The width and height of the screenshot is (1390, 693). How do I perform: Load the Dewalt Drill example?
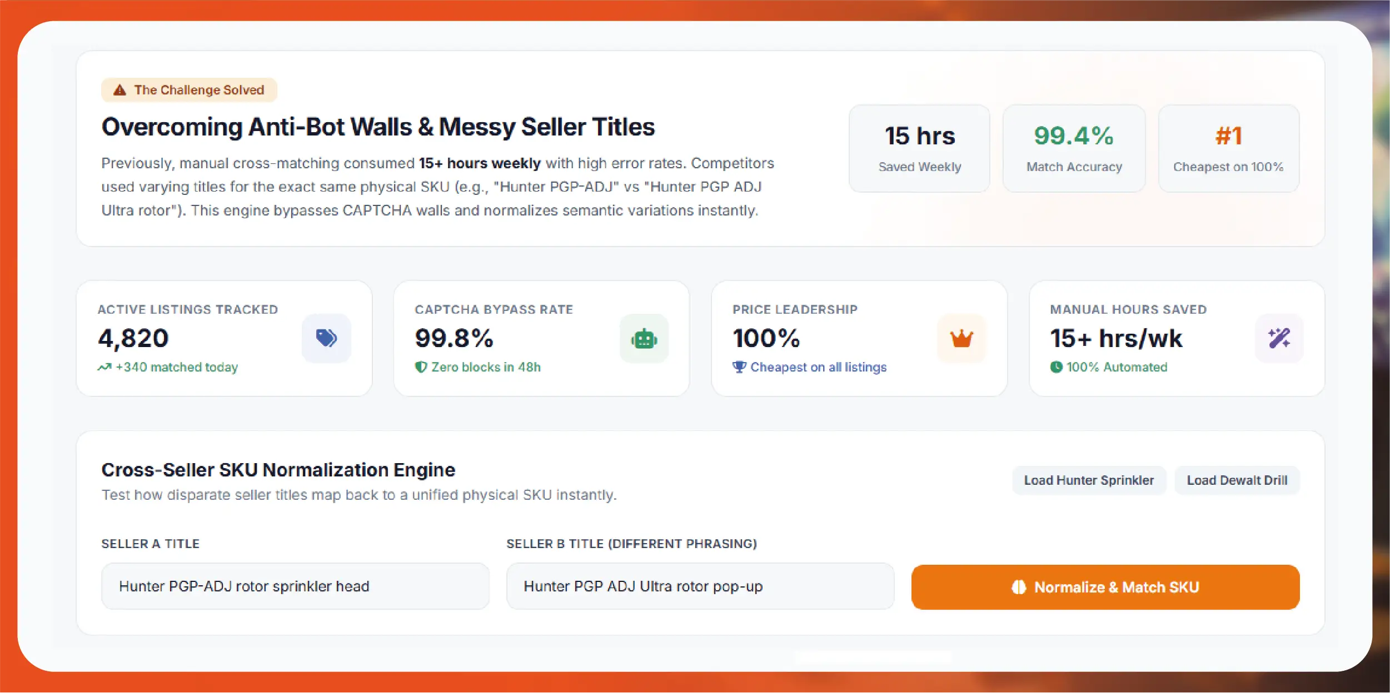1237,480
